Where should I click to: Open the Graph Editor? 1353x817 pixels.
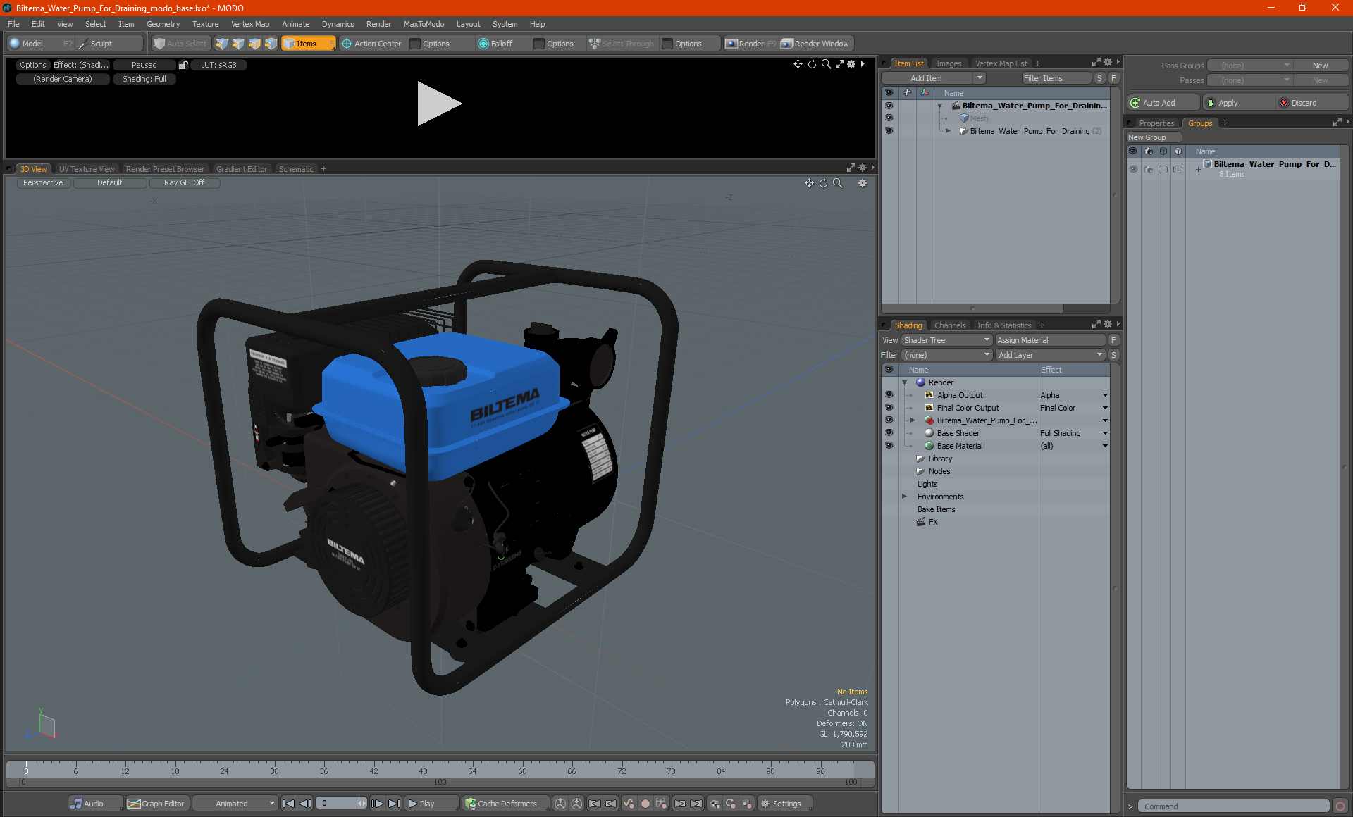coord(156,804)
